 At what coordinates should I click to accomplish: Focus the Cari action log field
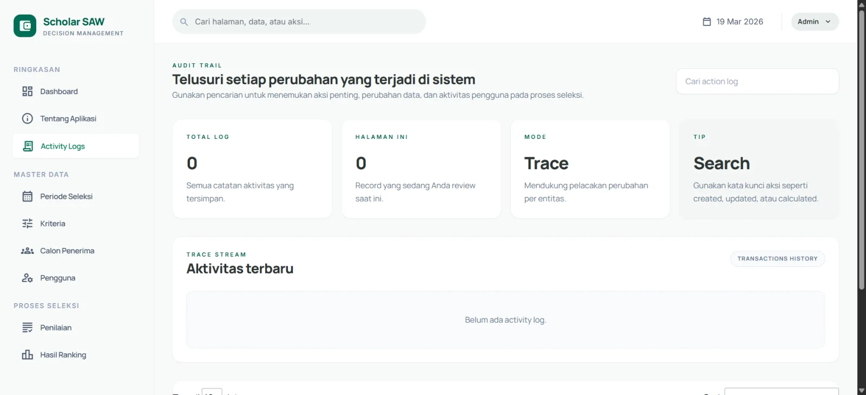[x=757, y=82]
